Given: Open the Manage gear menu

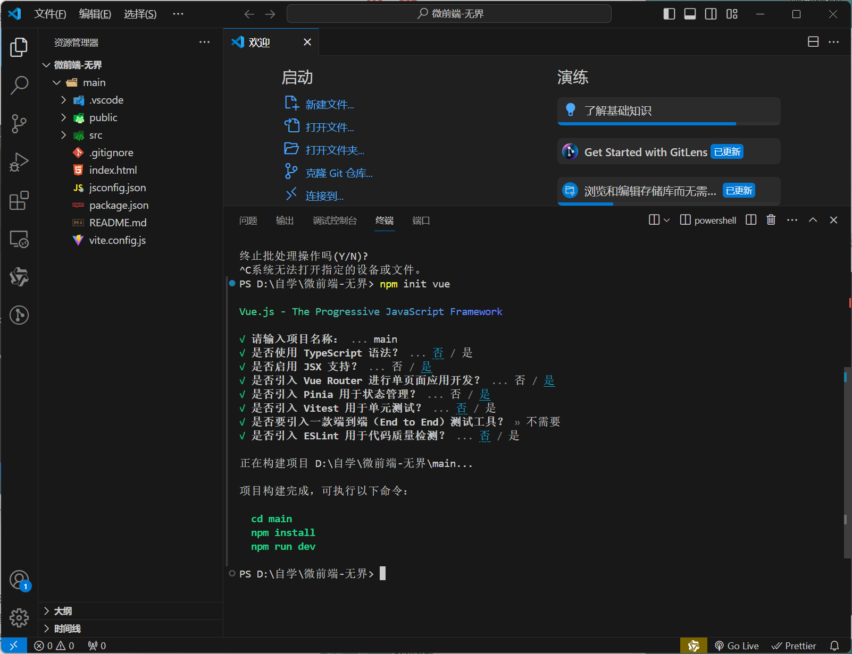Looking at the screenshot, I should (19, 617).
